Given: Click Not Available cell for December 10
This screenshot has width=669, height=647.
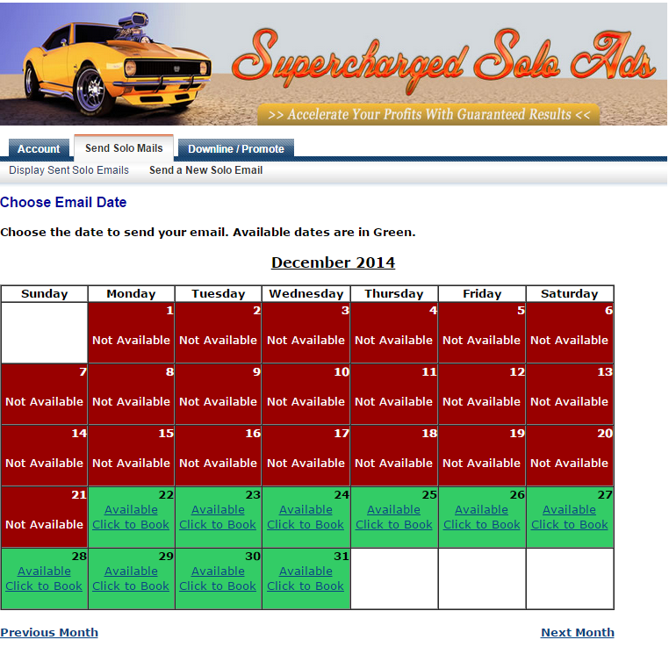Looking at the screenshot, I should pos(306,394).
